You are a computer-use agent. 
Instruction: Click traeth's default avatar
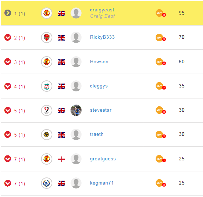76,134
